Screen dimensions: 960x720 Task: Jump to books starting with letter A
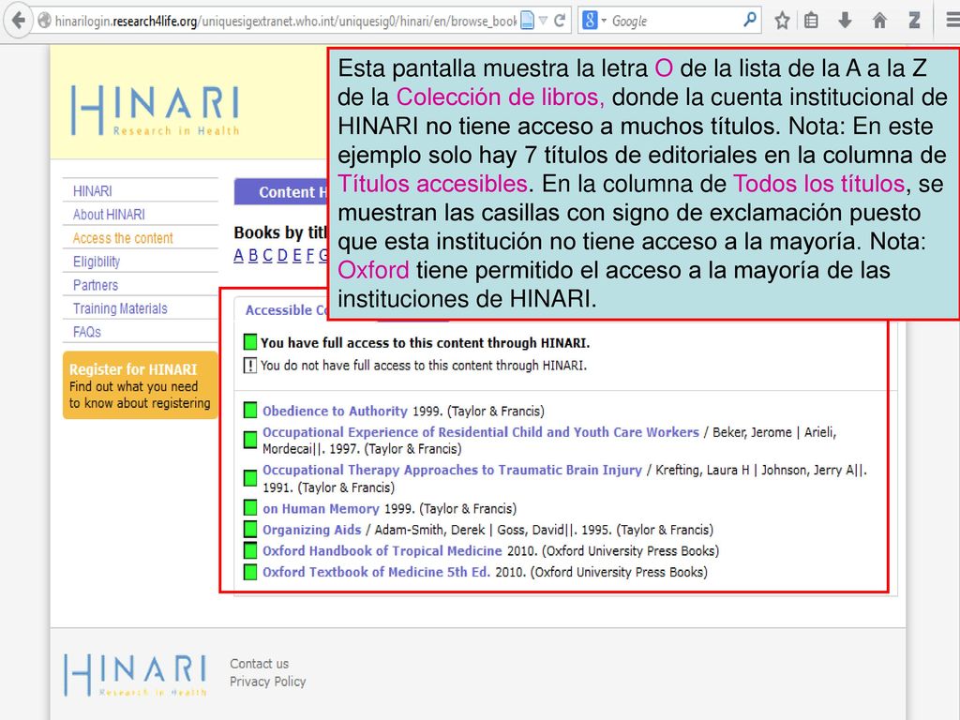click(x=239, y=255)
